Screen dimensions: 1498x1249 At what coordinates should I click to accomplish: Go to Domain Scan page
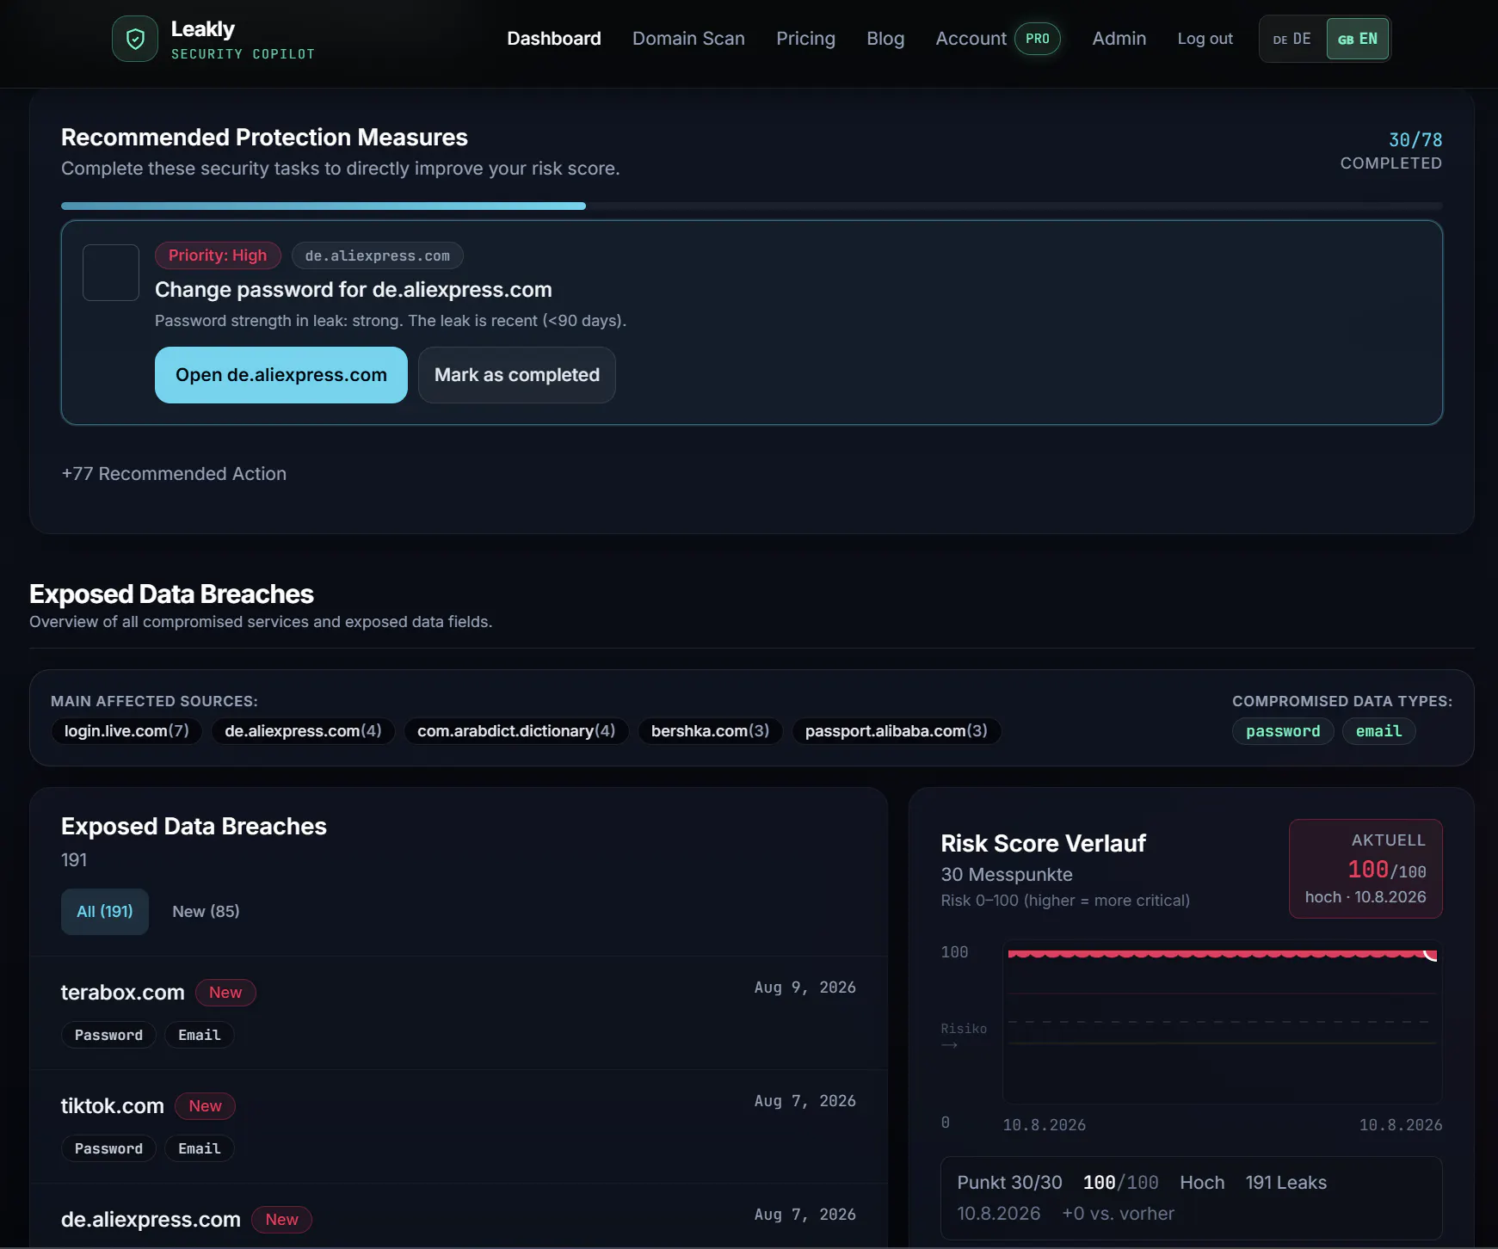(688, 39)
